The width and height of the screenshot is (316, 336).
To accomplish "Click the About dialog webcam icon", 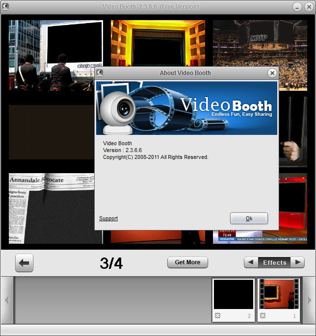I will pyautogui.click(x=100, y=73).
